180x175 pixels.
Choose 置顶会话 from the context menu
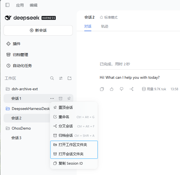click(74, 107)
